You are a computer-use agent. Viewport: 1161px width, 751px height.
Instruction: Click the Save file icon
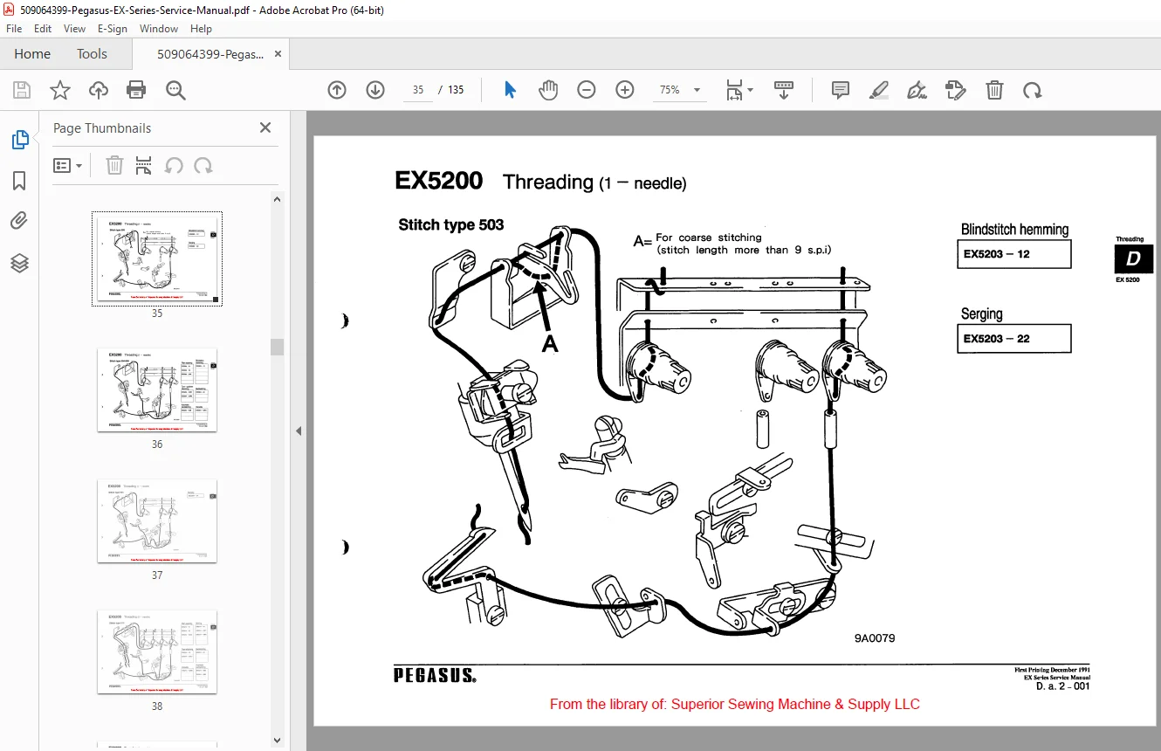point(21,90)
